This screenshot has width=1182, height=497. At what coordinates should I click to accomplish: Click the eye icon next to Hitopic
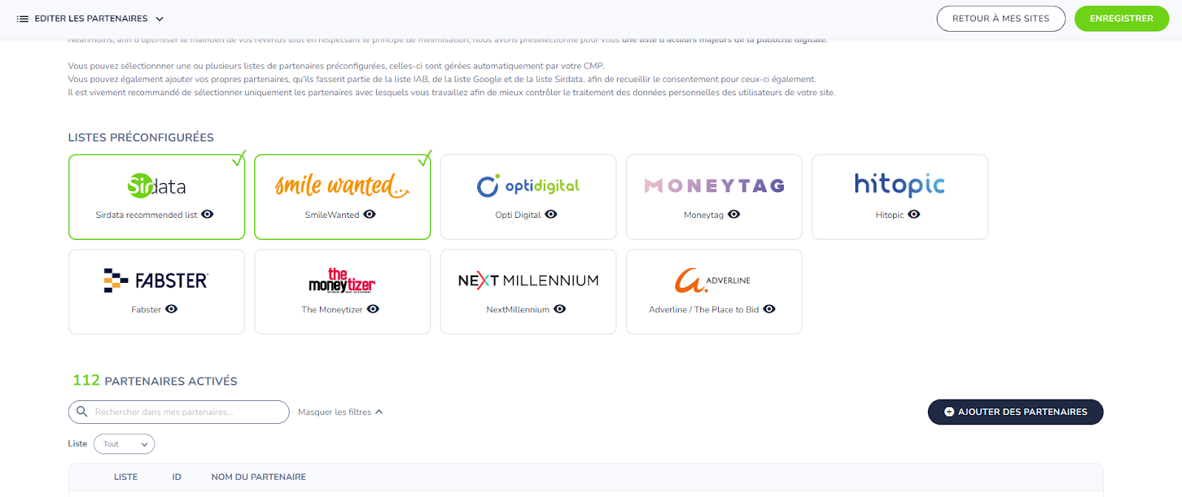click(x=914, y=214)
